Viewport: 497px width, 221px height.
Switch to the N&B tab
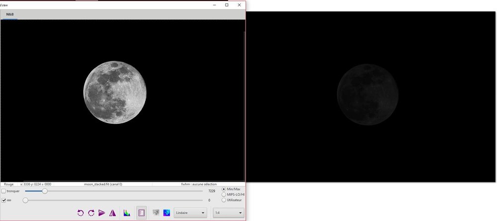pos(10,14)
